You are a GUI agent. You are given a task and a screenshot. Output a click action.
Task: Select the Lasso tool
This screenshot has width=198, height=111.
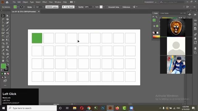(7, 19)
